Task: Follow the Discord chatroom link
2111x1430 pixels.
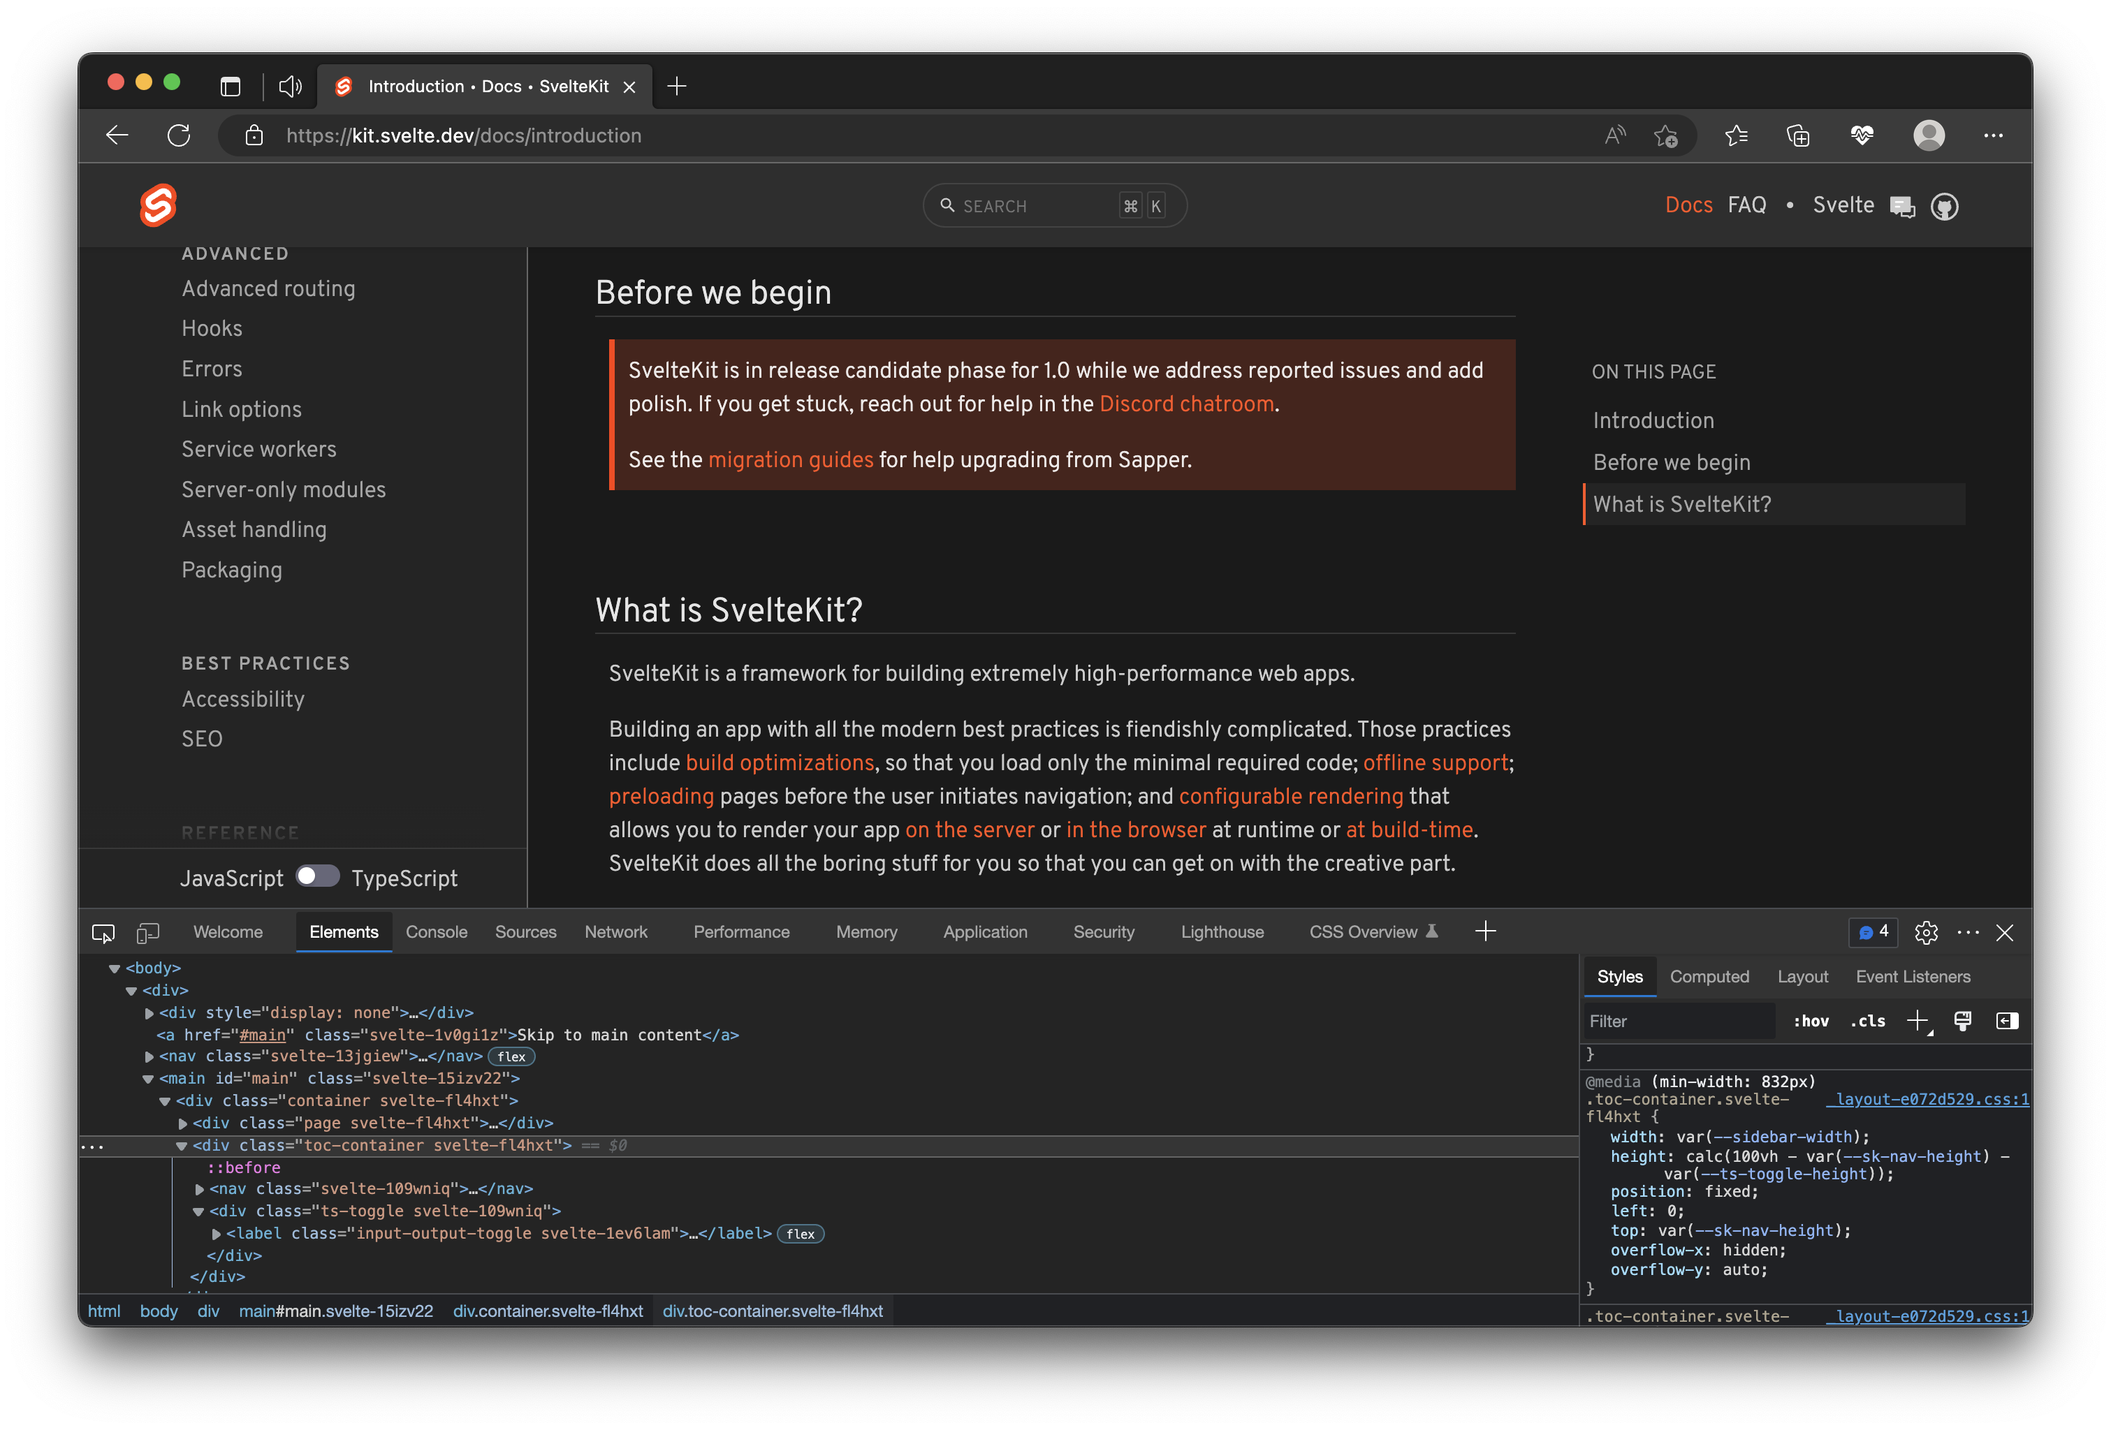Action: point(1186,404)
